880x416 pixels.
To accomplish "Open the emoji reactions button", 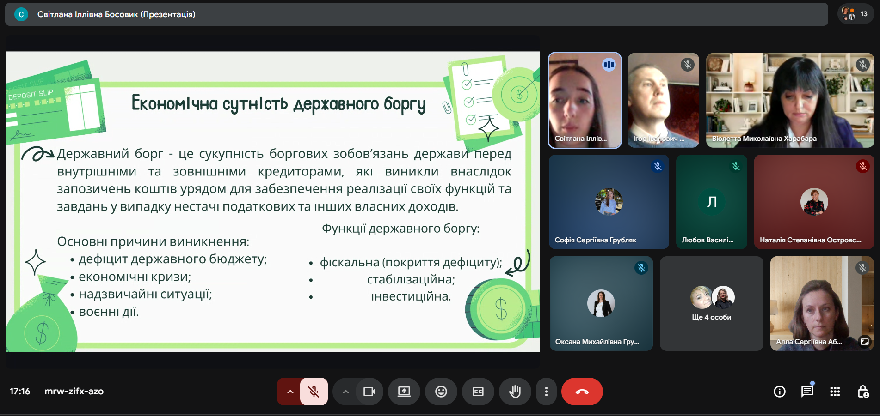I will (441, 392).
